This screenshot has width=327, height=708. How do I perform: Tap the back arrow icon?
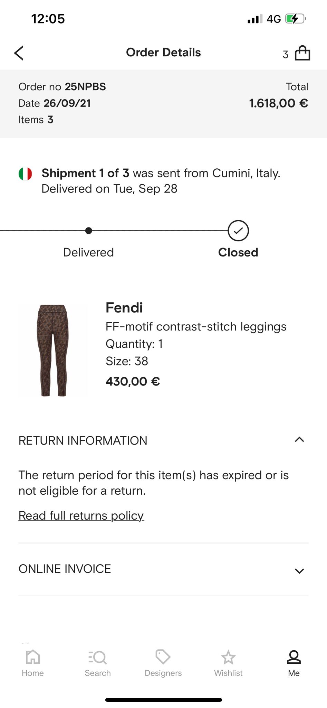(19, 53)
